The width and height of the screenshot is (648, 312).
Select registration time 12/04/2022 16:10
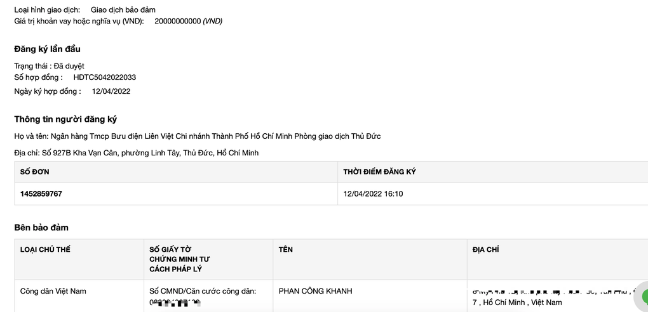(373, 193)
